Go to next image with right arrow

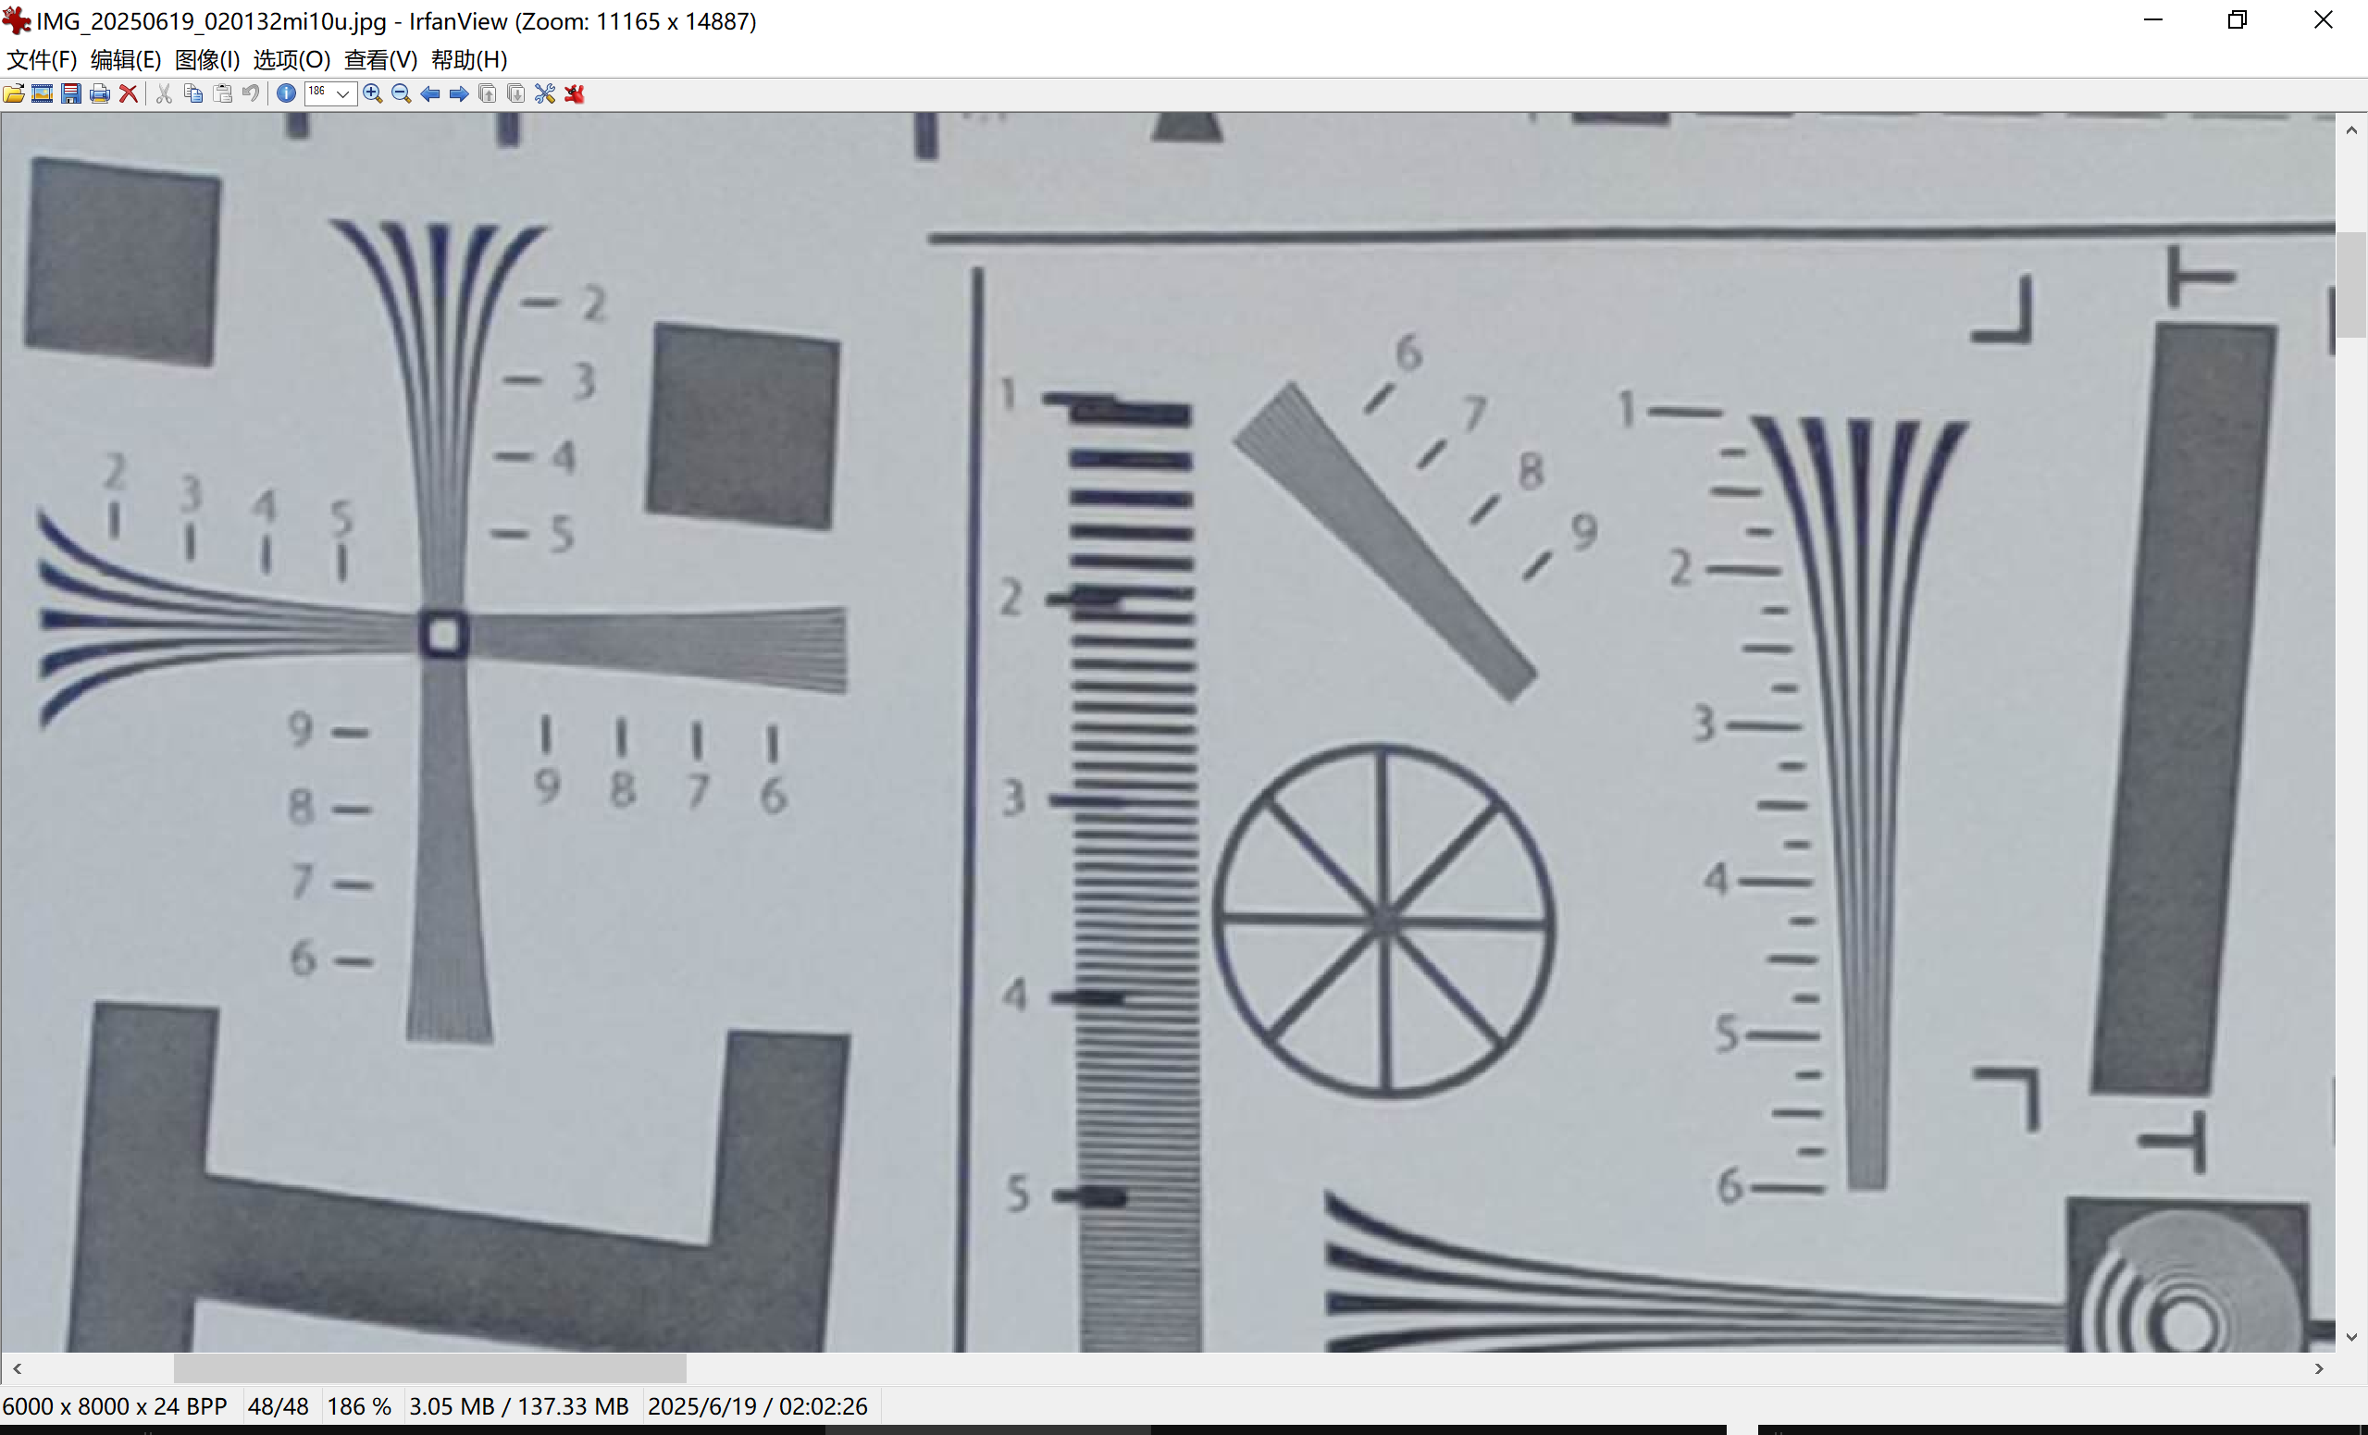459,93
